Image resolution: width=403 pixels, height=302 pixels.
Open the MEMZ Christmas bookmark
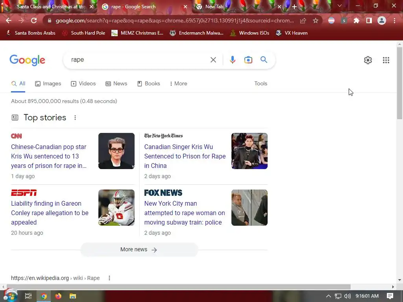(x=137, y=33)
